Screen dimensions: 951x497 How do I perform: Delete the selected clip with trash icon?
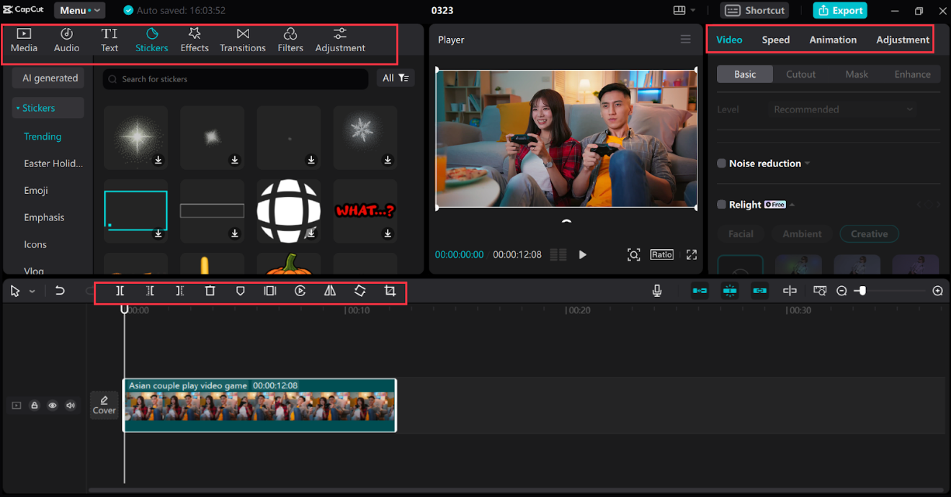(210, 291)
